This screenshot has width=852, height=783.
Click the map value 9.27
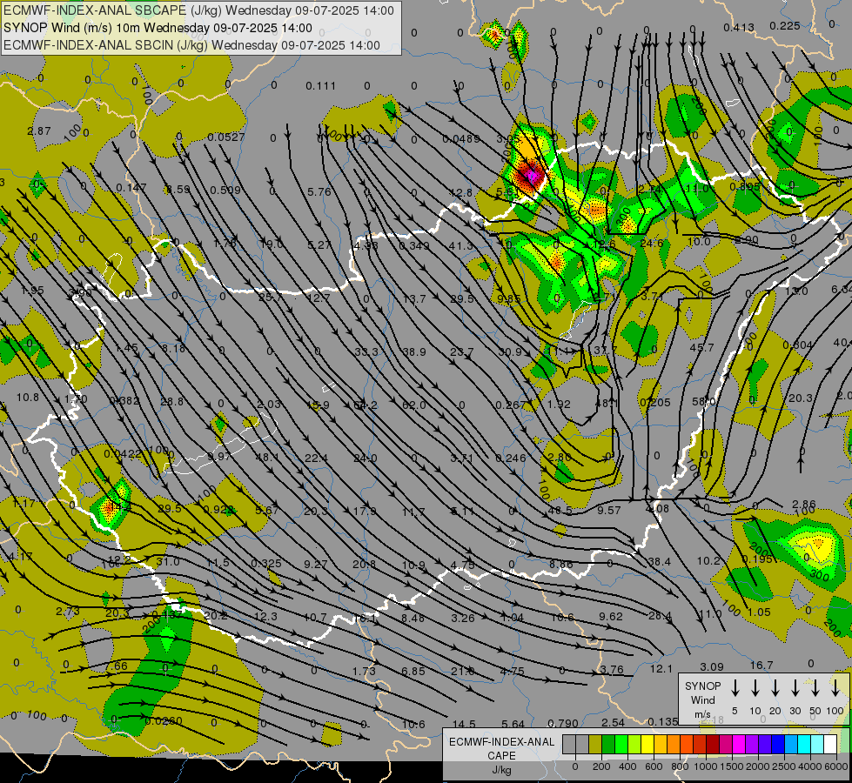(x=316, y=564)
